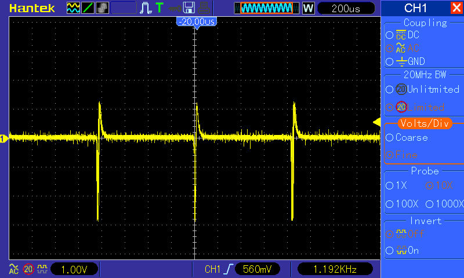Click the yellow trigger level arrow

(x=376, y=122)
